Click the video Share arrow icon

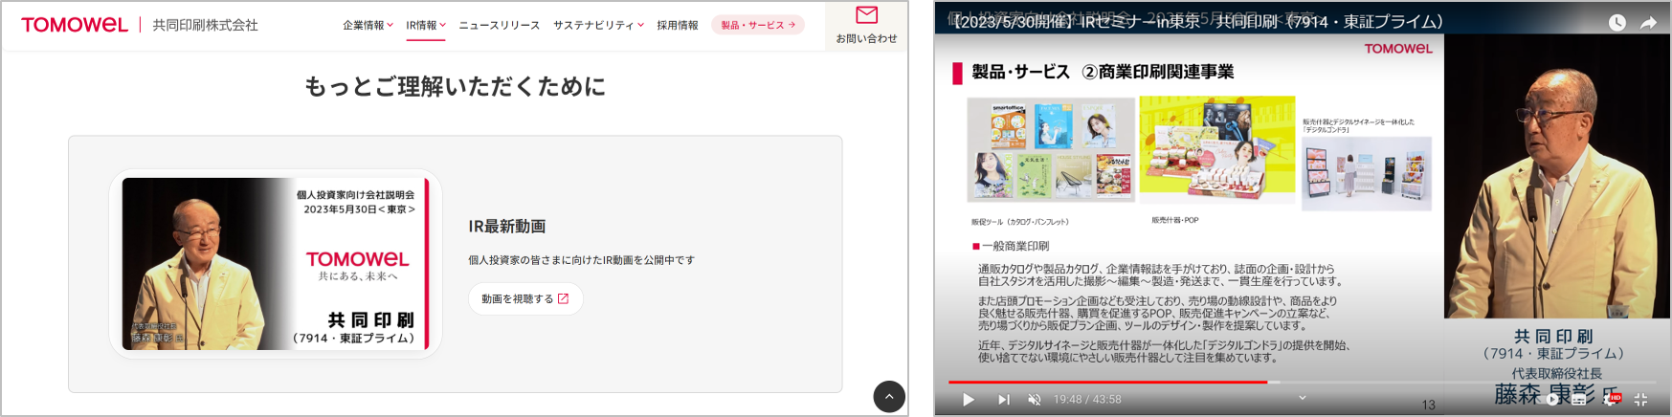tap(1649, 22)
